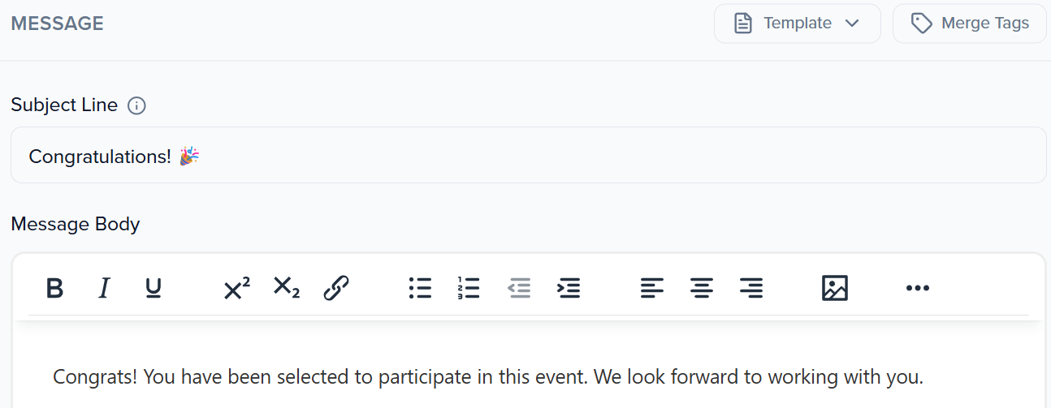
Task: Click the Subject Line input field
Action: 528,156
